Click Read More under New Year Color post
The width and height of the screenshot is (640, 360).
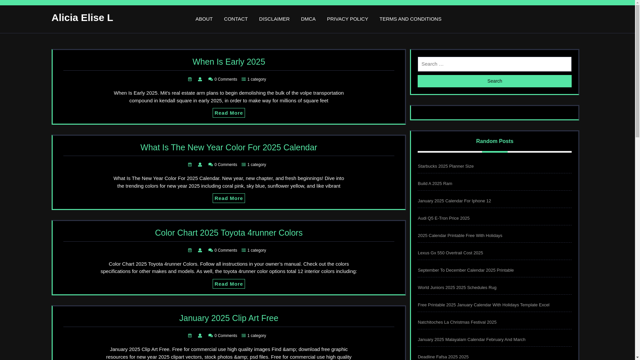tap(229, 198)
